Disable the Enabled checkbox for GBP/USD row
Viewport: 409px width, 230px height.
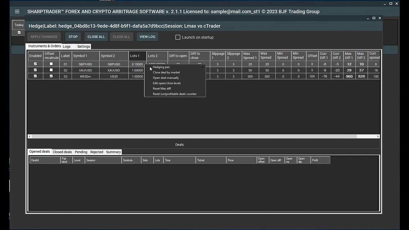35,64
